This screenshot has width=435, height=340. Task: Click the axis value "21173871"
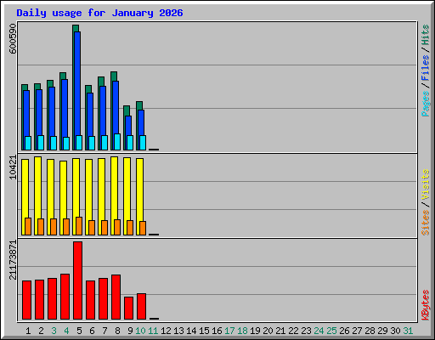click(13, 260)
